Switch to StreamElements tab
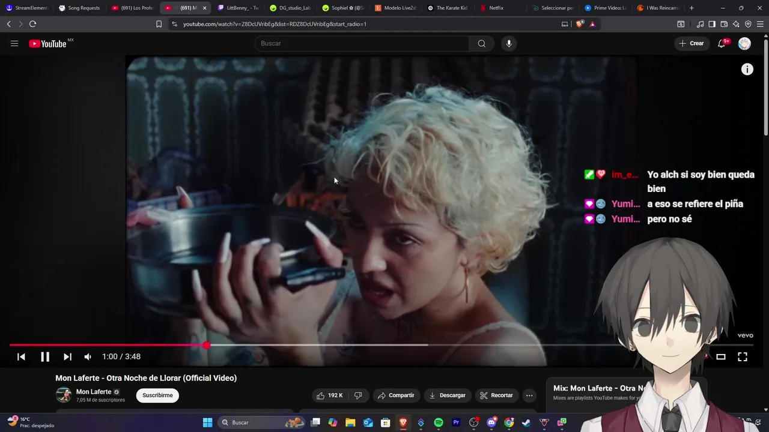Viewport: 769px width, 432px height. (27, 8)
